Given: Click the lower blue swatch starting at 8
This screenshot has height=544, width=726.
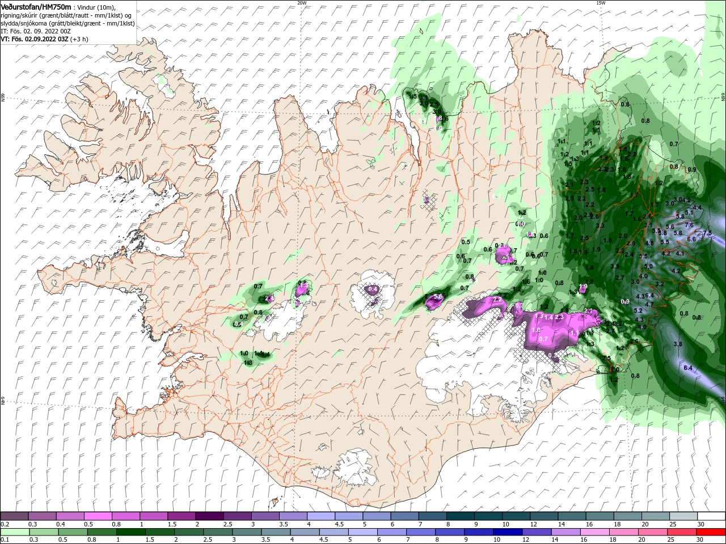Looking at the screenshot, I should pos(450,532).
